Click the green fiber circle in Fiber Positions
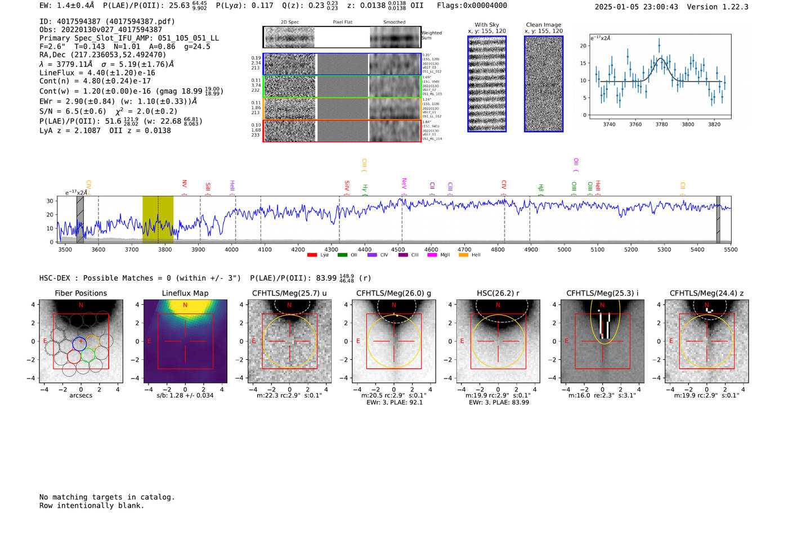This screenshot has width=788, height=536. [x=88, y=355]
